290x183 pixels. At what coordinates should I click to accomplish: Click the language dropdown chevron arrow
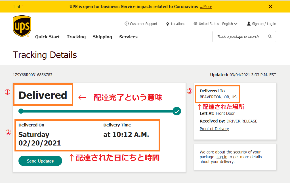pos(236,24)
